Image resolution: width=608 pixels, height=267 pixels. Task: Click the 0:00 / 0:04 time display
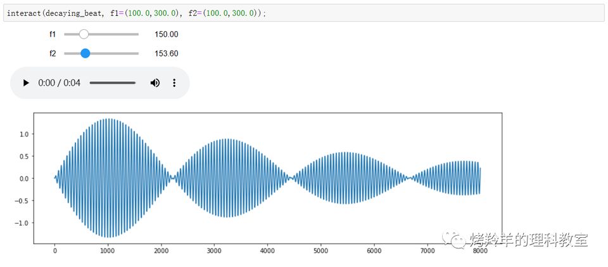[x=59, y=83]
